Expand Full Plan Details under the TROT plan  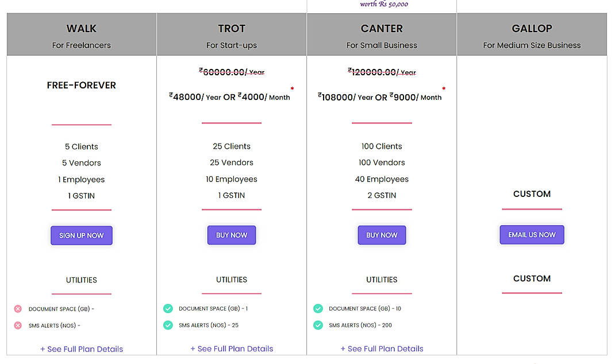click(x=232, y=348)
